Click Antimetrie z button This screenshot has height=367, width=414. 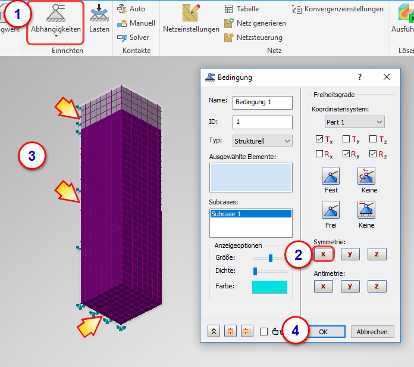(x=377, y=287)
